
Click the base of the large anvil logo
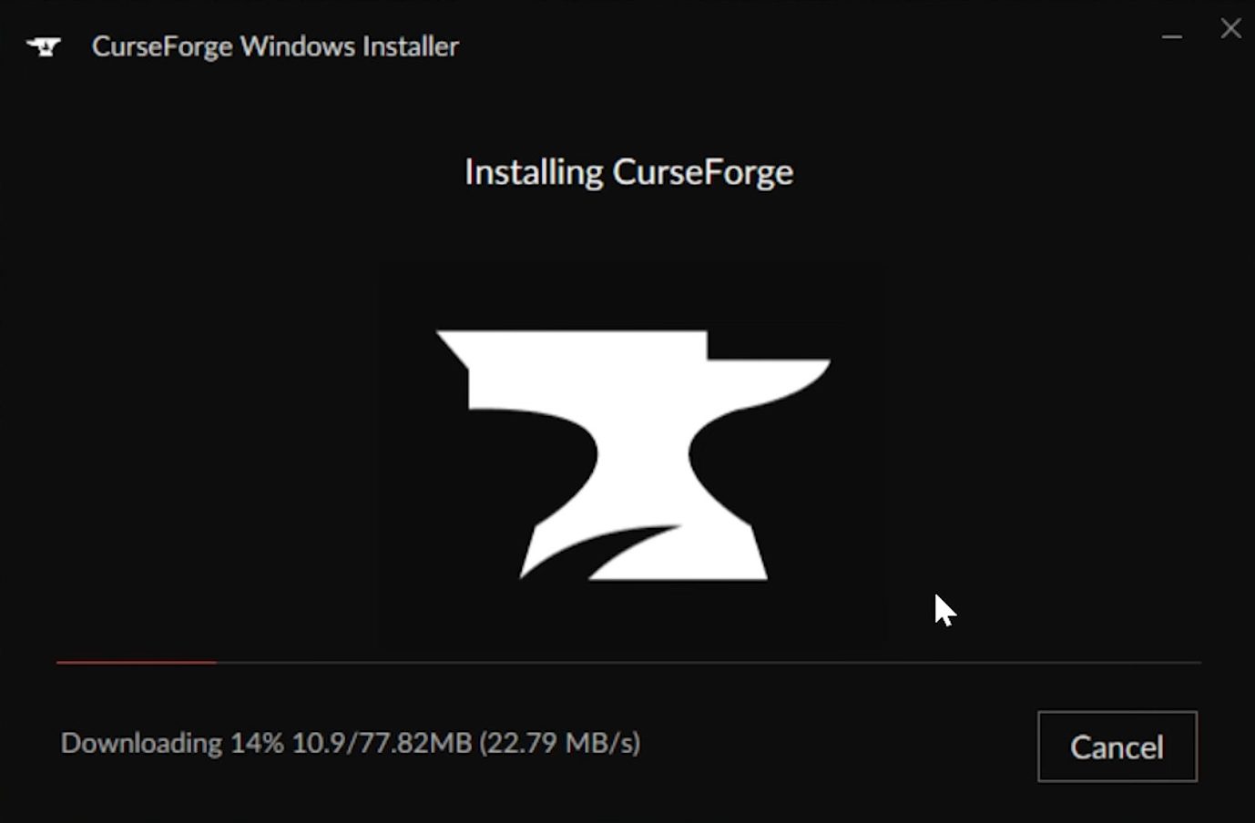(644, 554)
